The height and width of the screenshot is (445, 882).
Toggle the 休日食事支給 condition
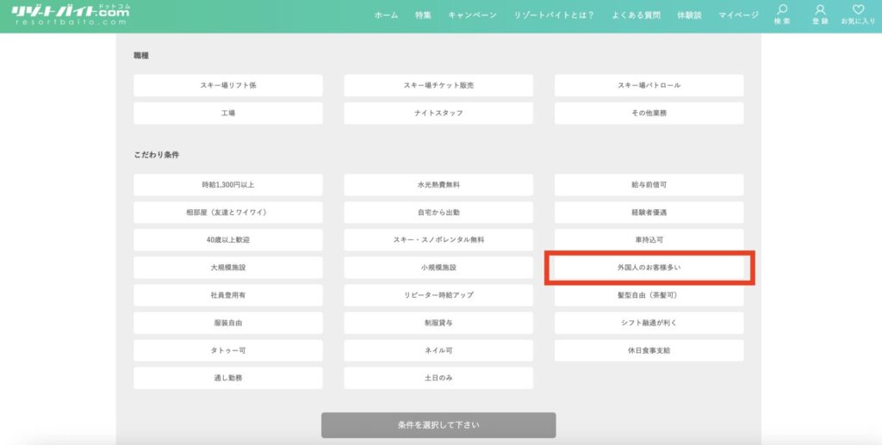[x=649, y=350]
